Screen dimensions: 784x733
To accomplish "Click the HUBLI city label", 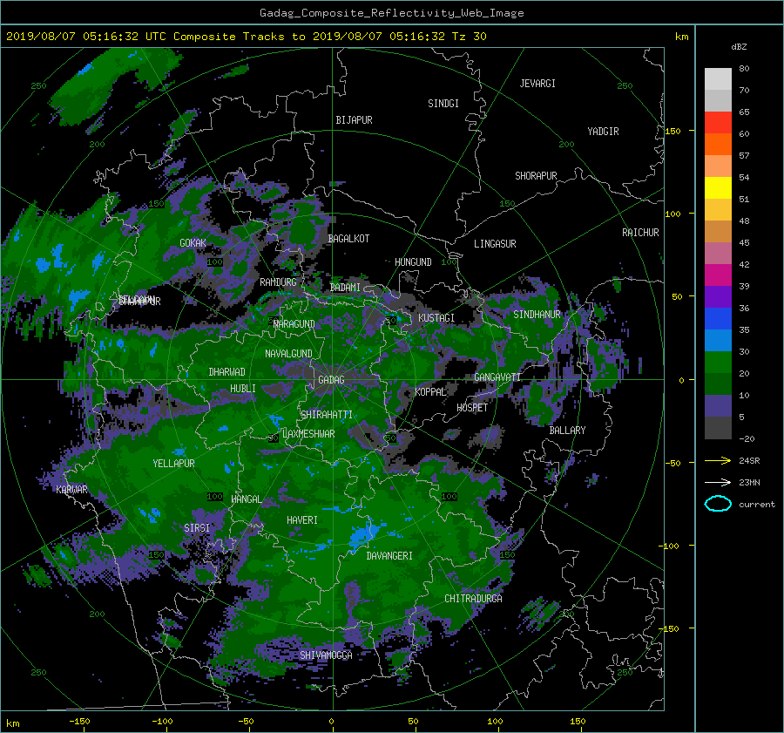I will (243, 389).
